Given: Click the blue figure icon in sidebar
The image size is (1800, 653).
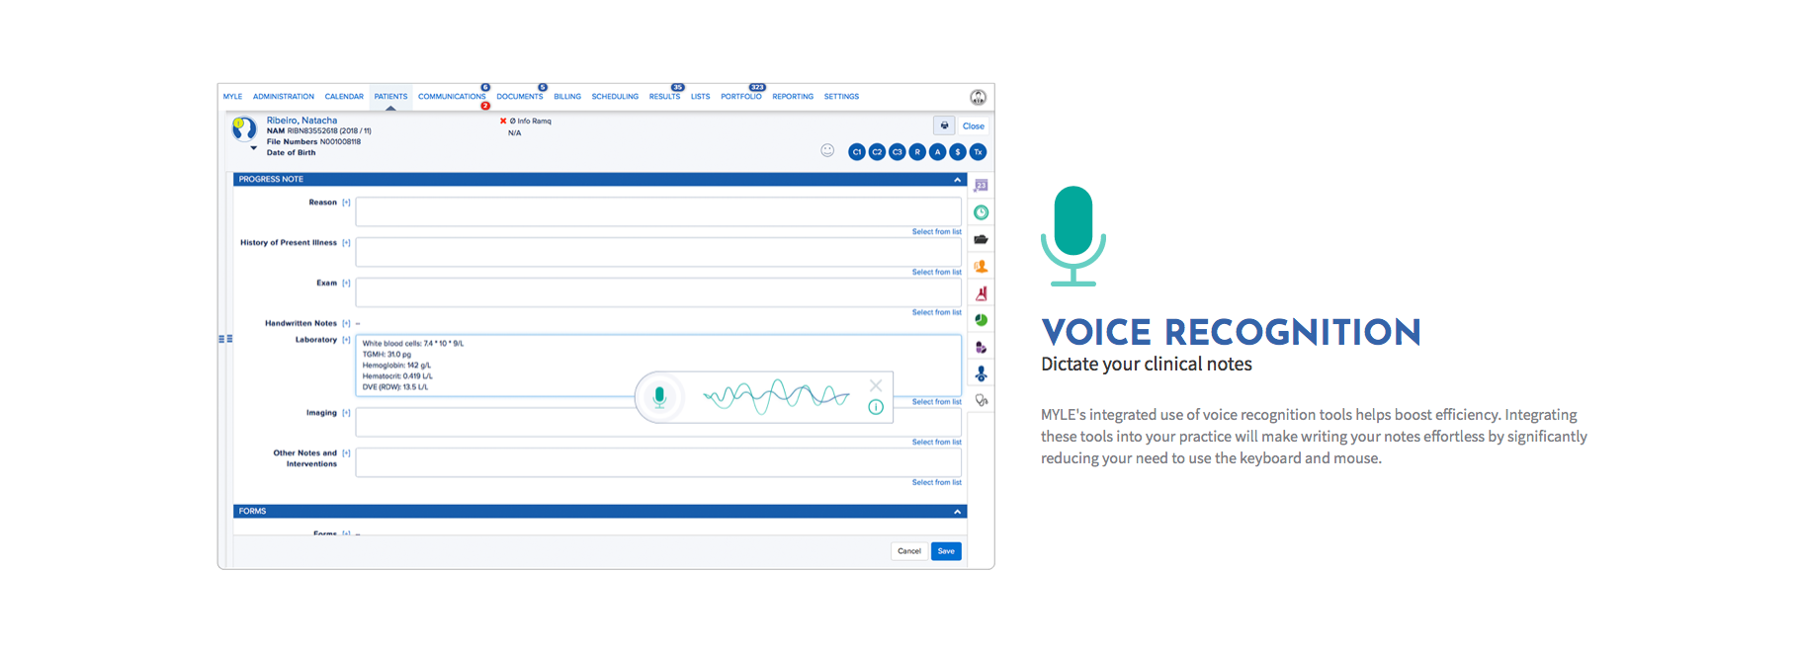Looking at the screenshot, I should [x=981, y=373].
